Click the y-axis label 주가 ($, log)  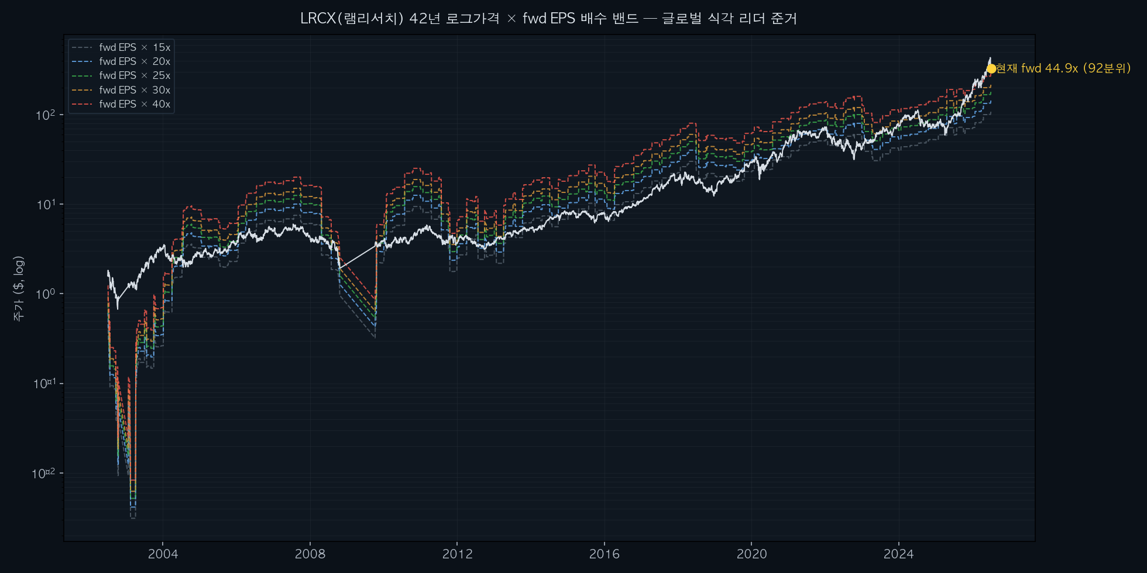(19, 288)
